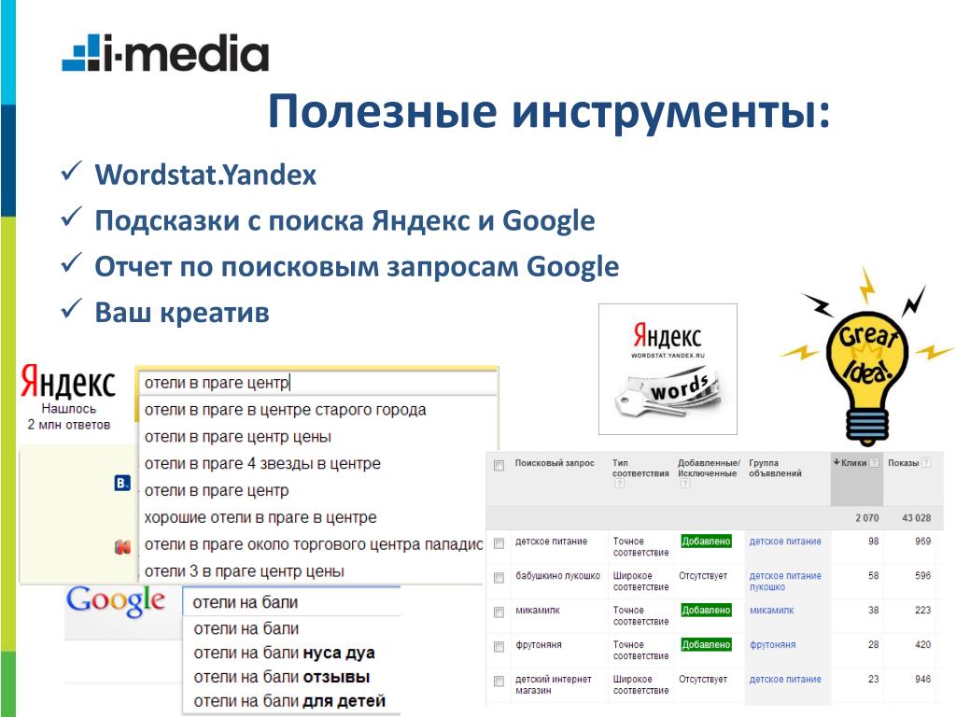Viewport: 956px width, 717px height.
Task: Click the red site icon below B.
Action: pyautogui.click(x=122, y=547)
